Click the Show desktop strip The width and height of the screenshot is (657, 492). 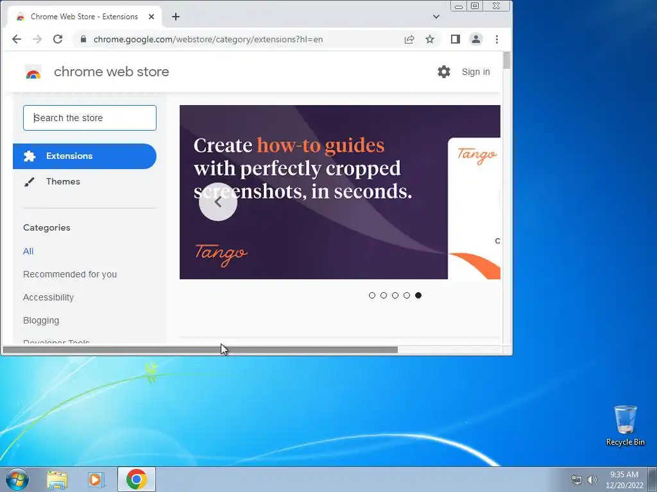[653, 479]
